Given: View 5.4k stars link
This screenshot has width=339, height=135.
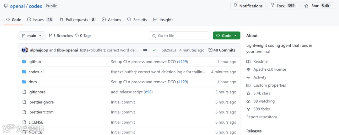Looking at the screenshot, I should pos(261,93).
